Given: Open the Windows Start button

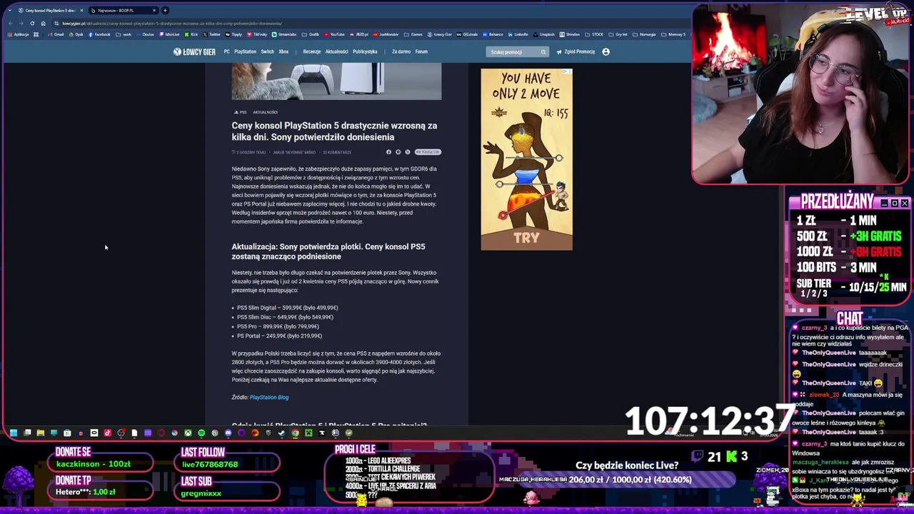Looking at the screenshot, I should [x=14, y=433].
